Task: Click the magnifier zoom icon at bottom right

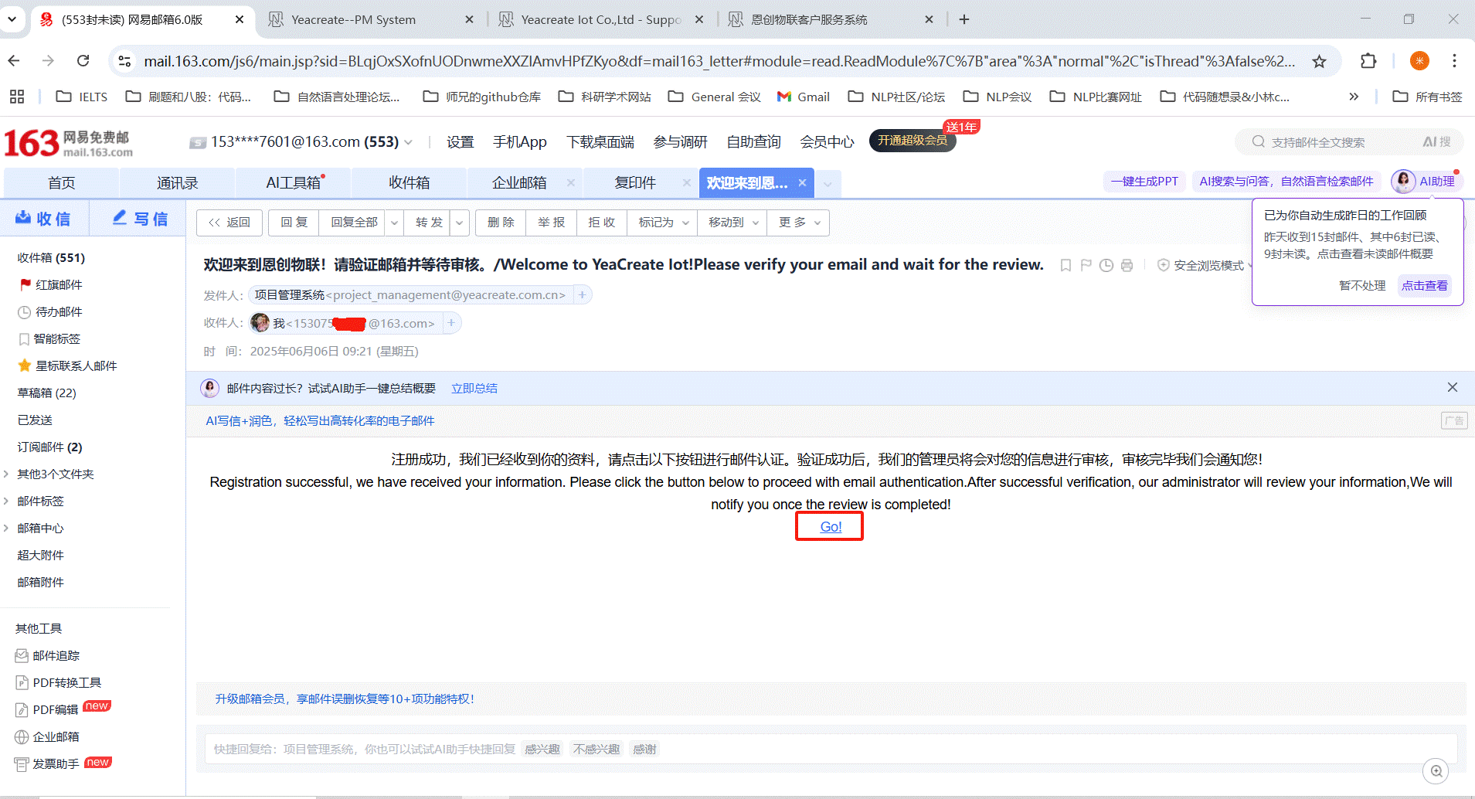Action: pos(1436,770)
